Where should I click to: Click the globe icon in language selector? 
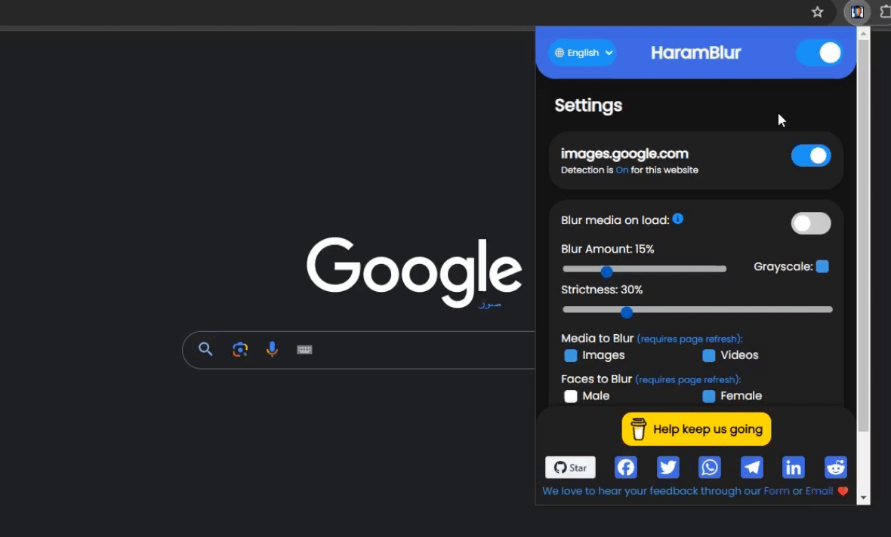pyautogui.click(x=560, y=53)
